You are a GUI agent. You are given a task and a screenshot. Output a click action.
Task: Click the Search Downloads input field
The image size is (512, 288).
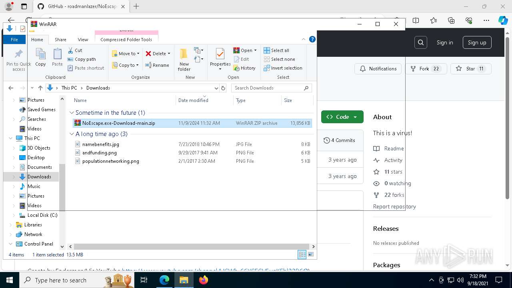coord(267,88)
